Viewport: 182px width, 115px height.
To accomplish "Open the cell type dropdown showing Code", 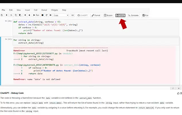I will click(61, 15).
